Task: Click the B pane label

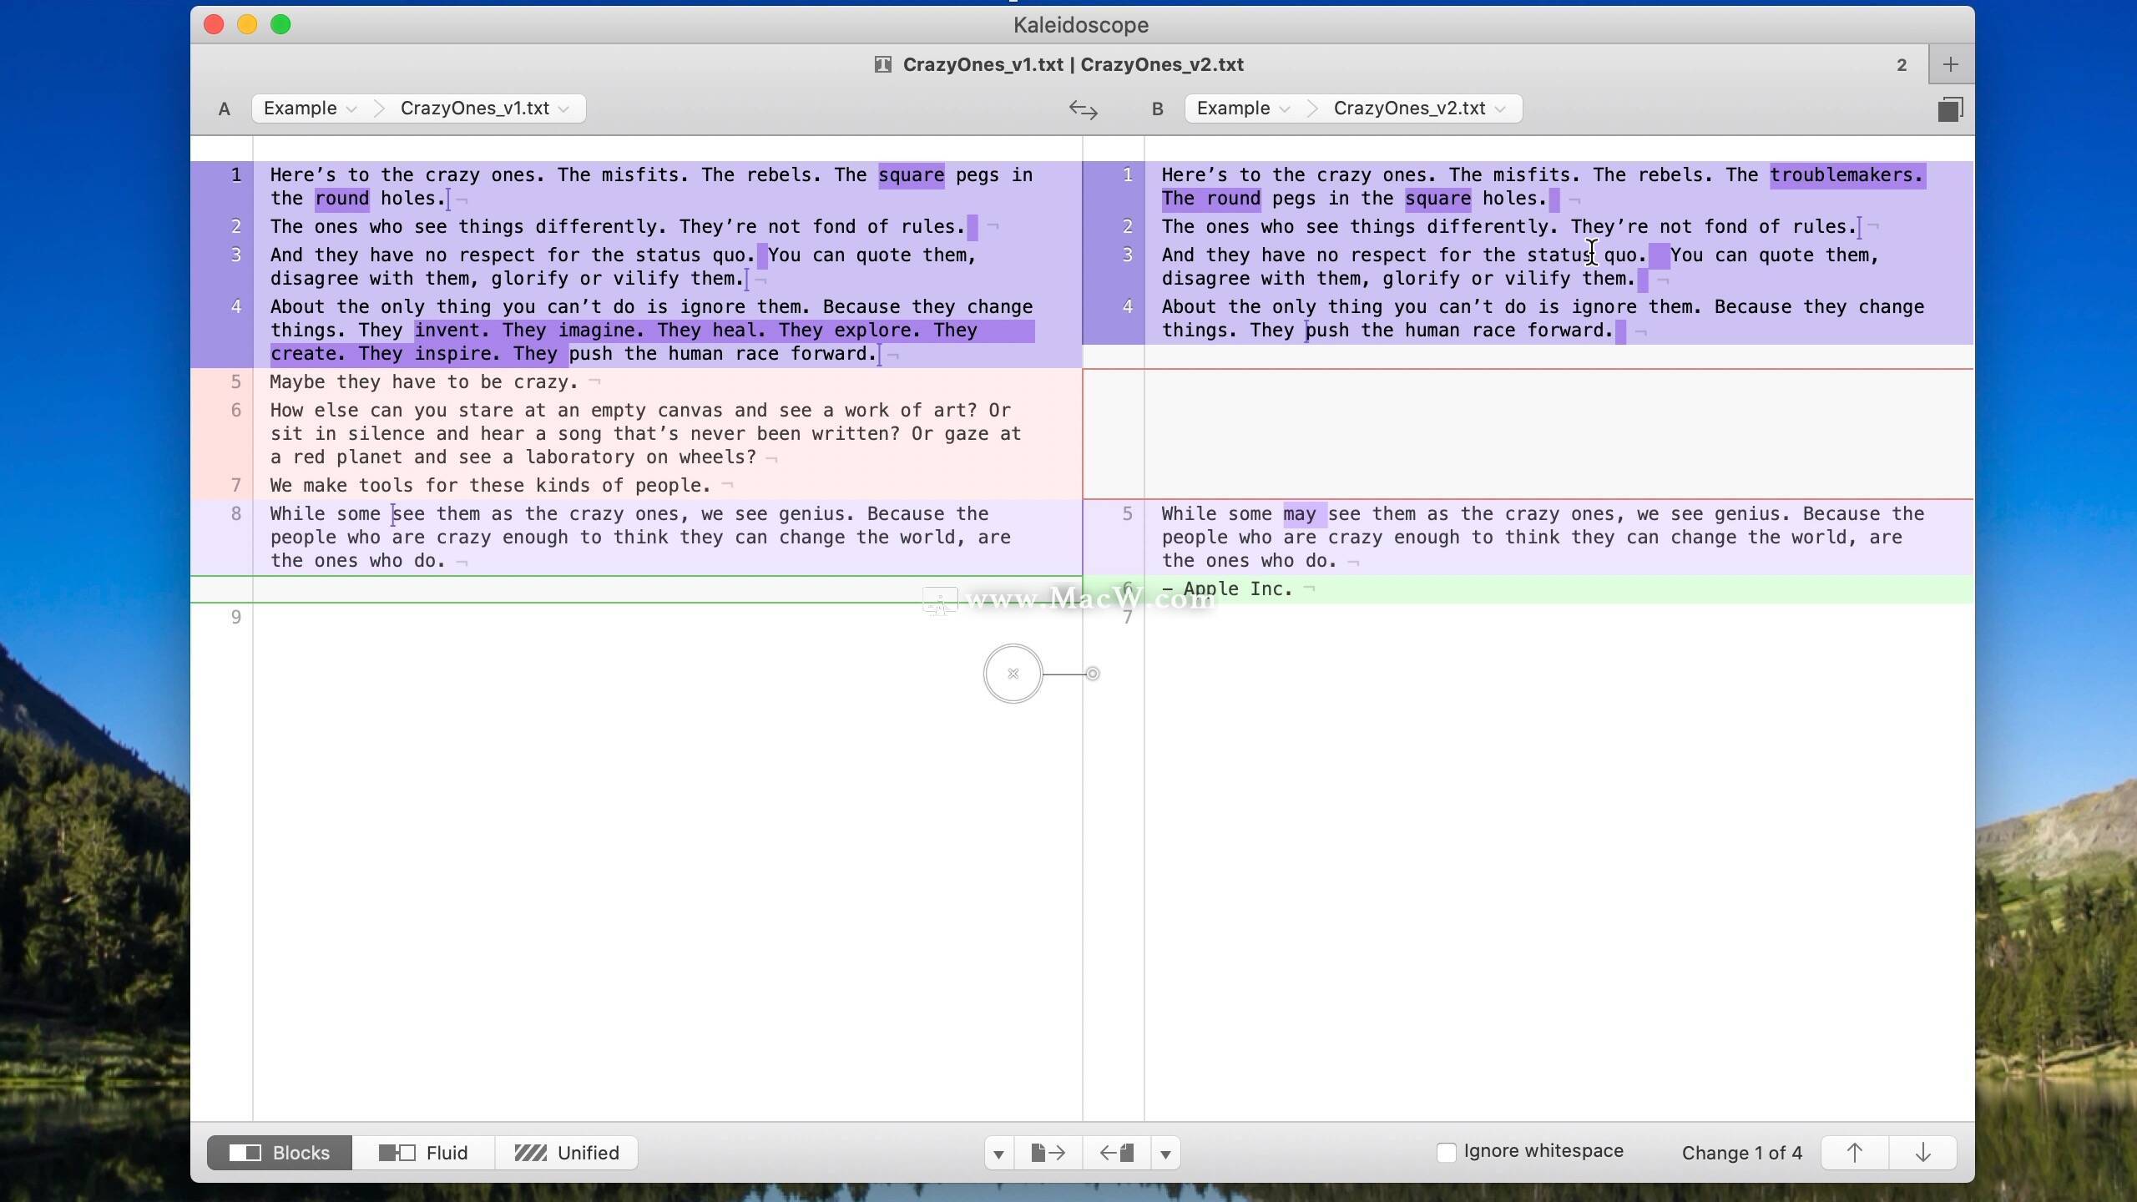Action: coord(1157,109)
